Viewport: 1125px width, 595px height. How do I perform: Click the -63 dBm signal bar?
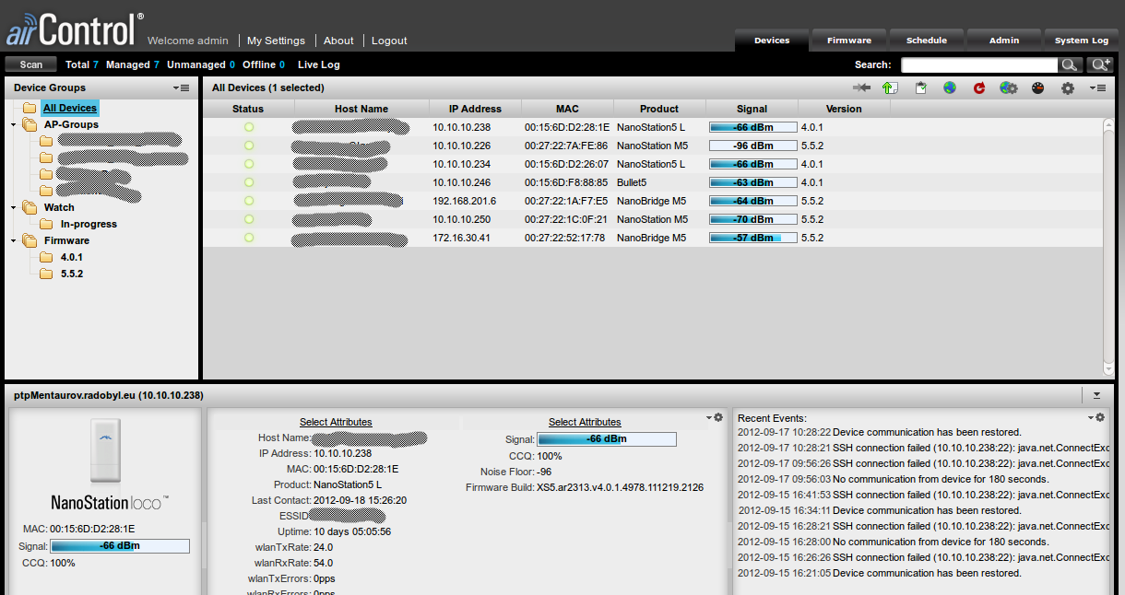pos(752,182)
